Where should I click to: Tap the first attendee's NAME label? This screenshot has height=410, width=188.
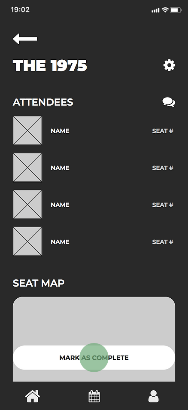pyautogui.click(x=60, y=131)
